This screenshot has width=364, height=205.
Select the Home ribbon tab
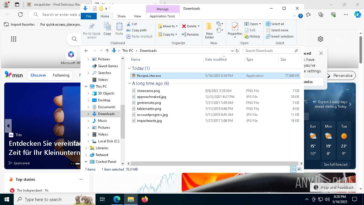[x=105, y=16]
